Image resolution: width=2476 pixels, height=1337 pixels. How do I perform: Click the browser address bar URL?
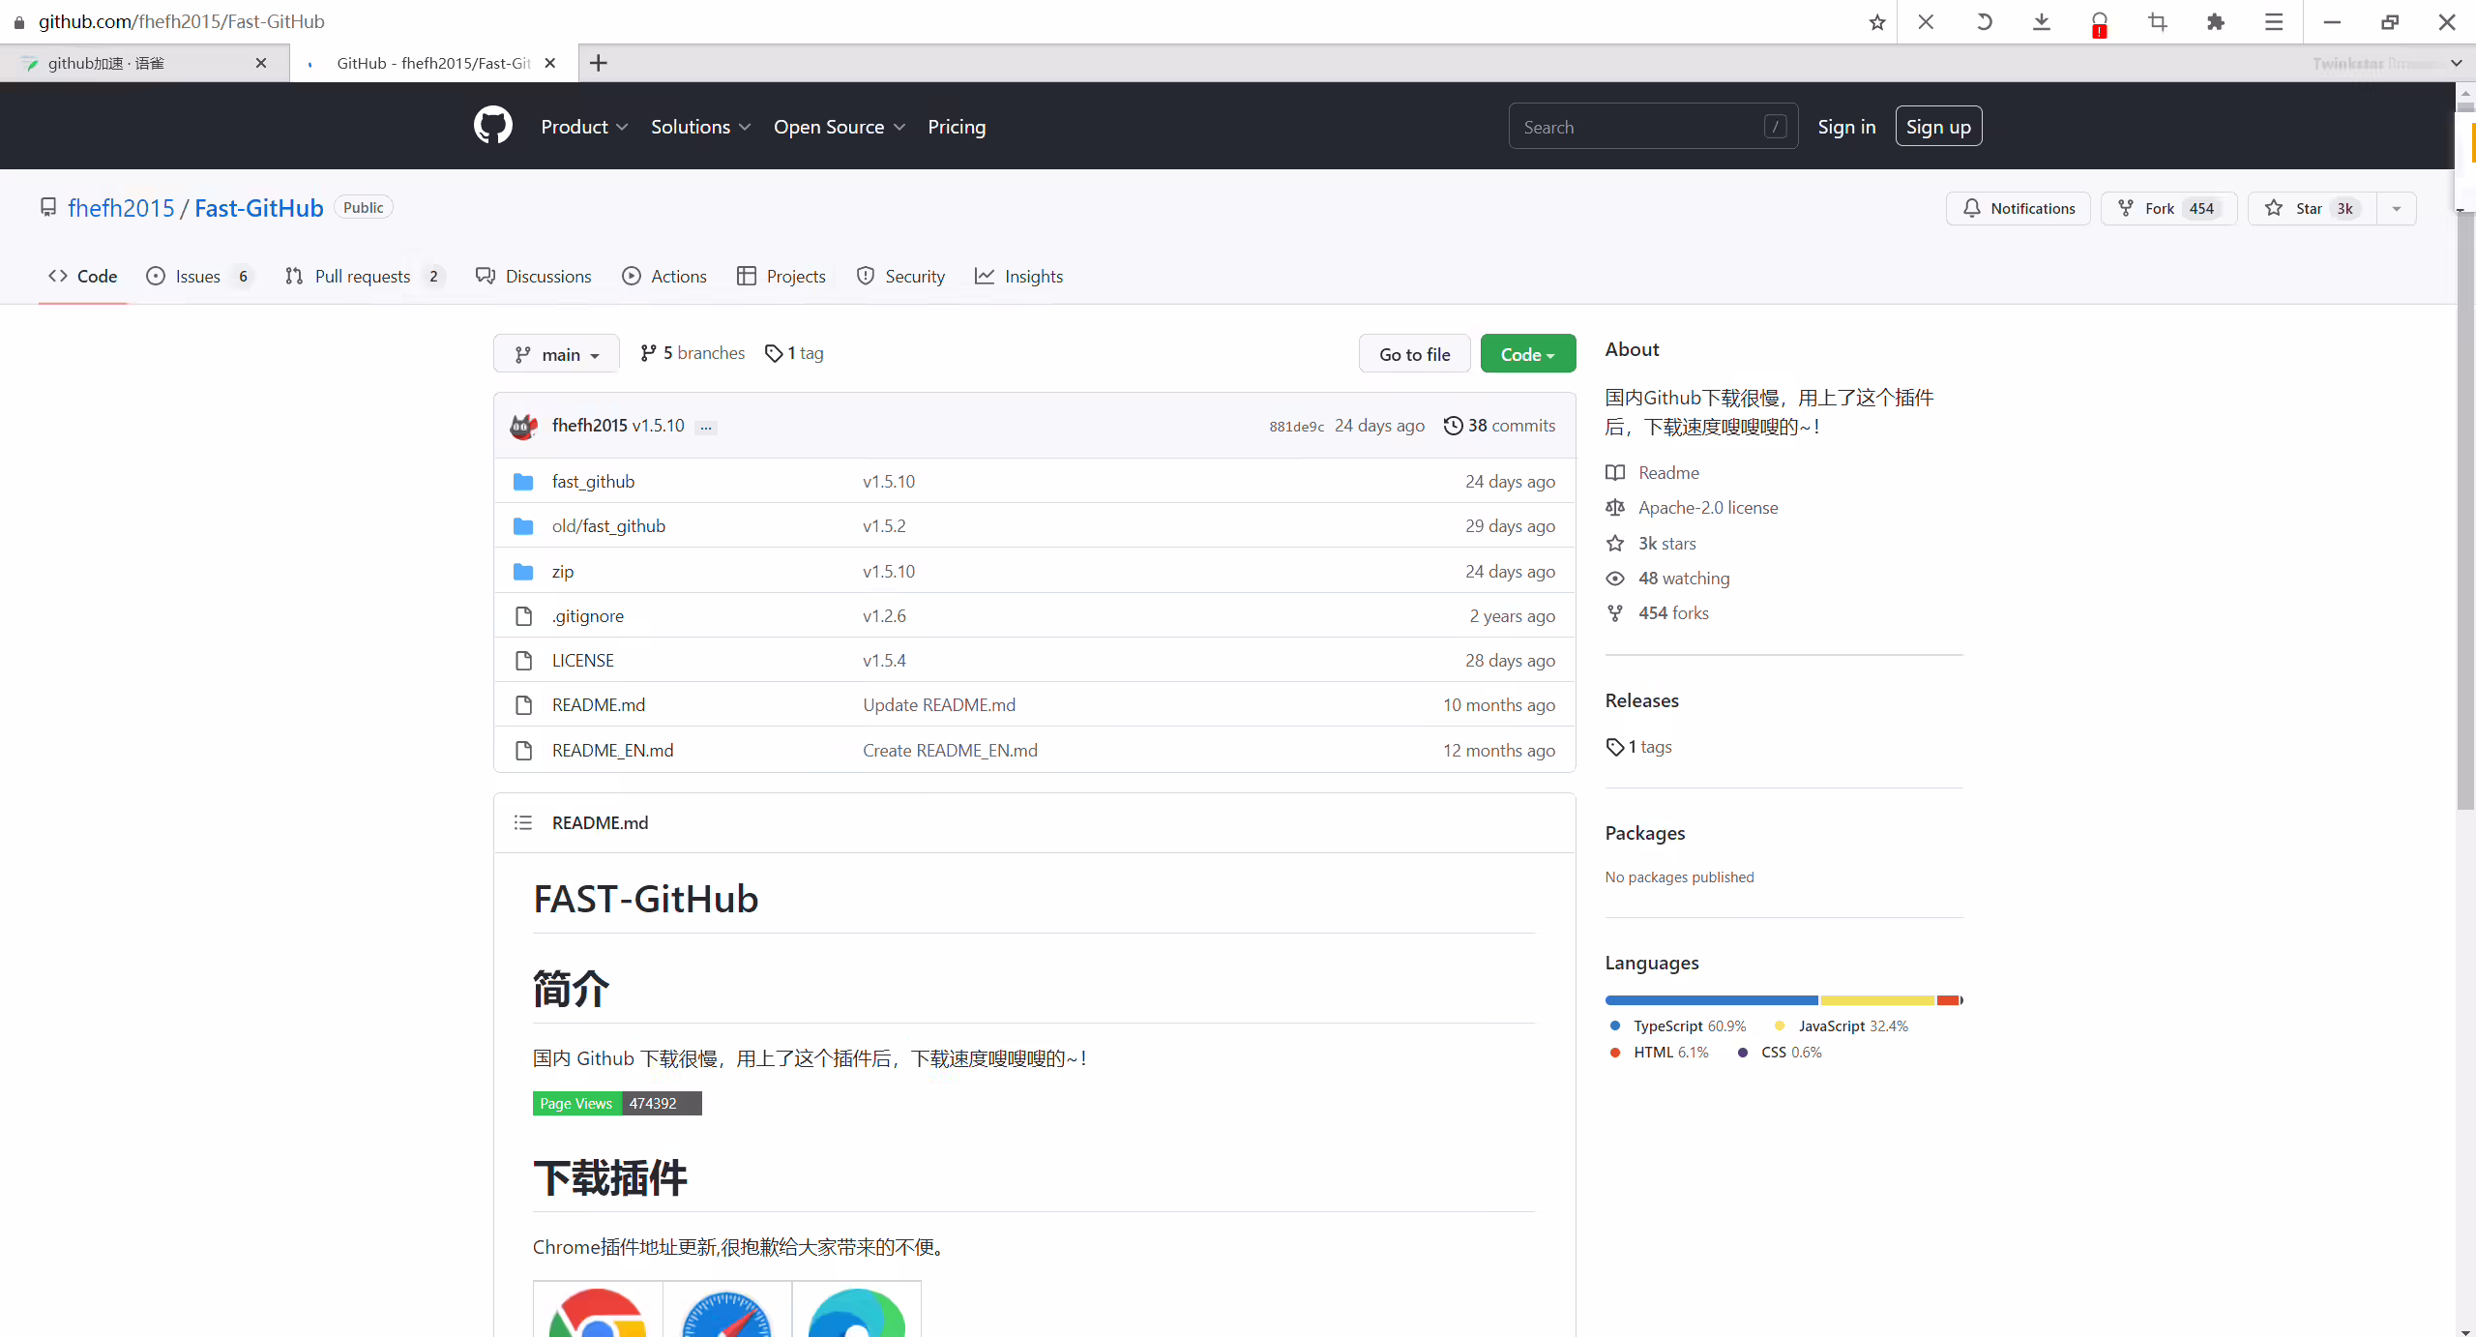[x=182, y=21]
